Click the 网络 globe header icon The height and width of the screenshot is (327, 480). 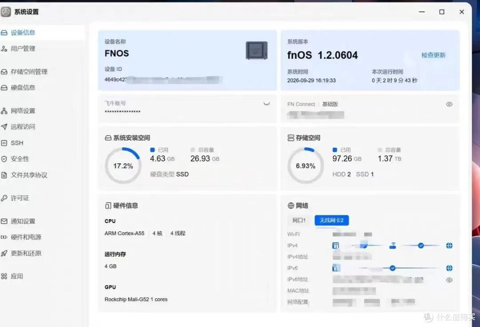coord(291,206)
